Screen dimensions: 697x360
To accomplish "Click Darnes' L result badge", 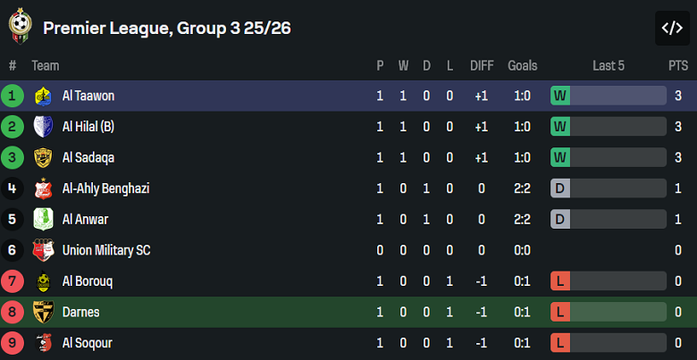I will (560, 312).
